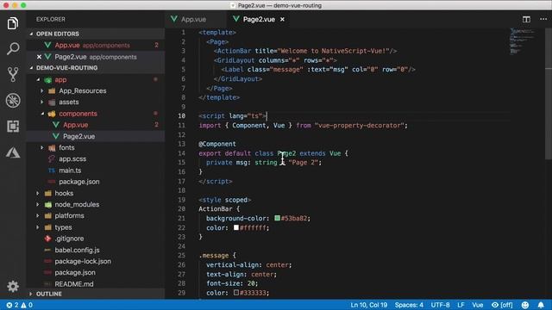Collapse the Open Editors section
This screenshot has height=310, width=552.
click(x=31, y=34)
